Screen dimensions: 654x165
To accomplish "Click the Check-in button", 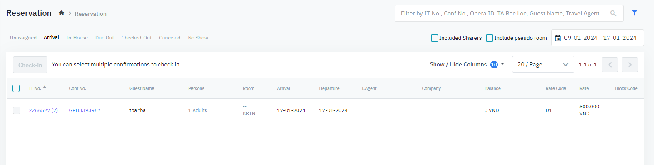I will click(x=30, y=65).
